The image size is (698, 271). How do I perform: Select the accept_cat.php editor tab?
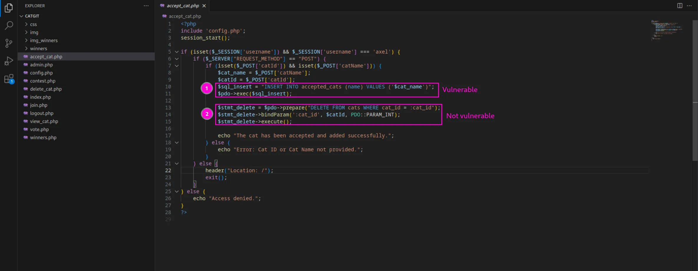click(x=183, y=6)
